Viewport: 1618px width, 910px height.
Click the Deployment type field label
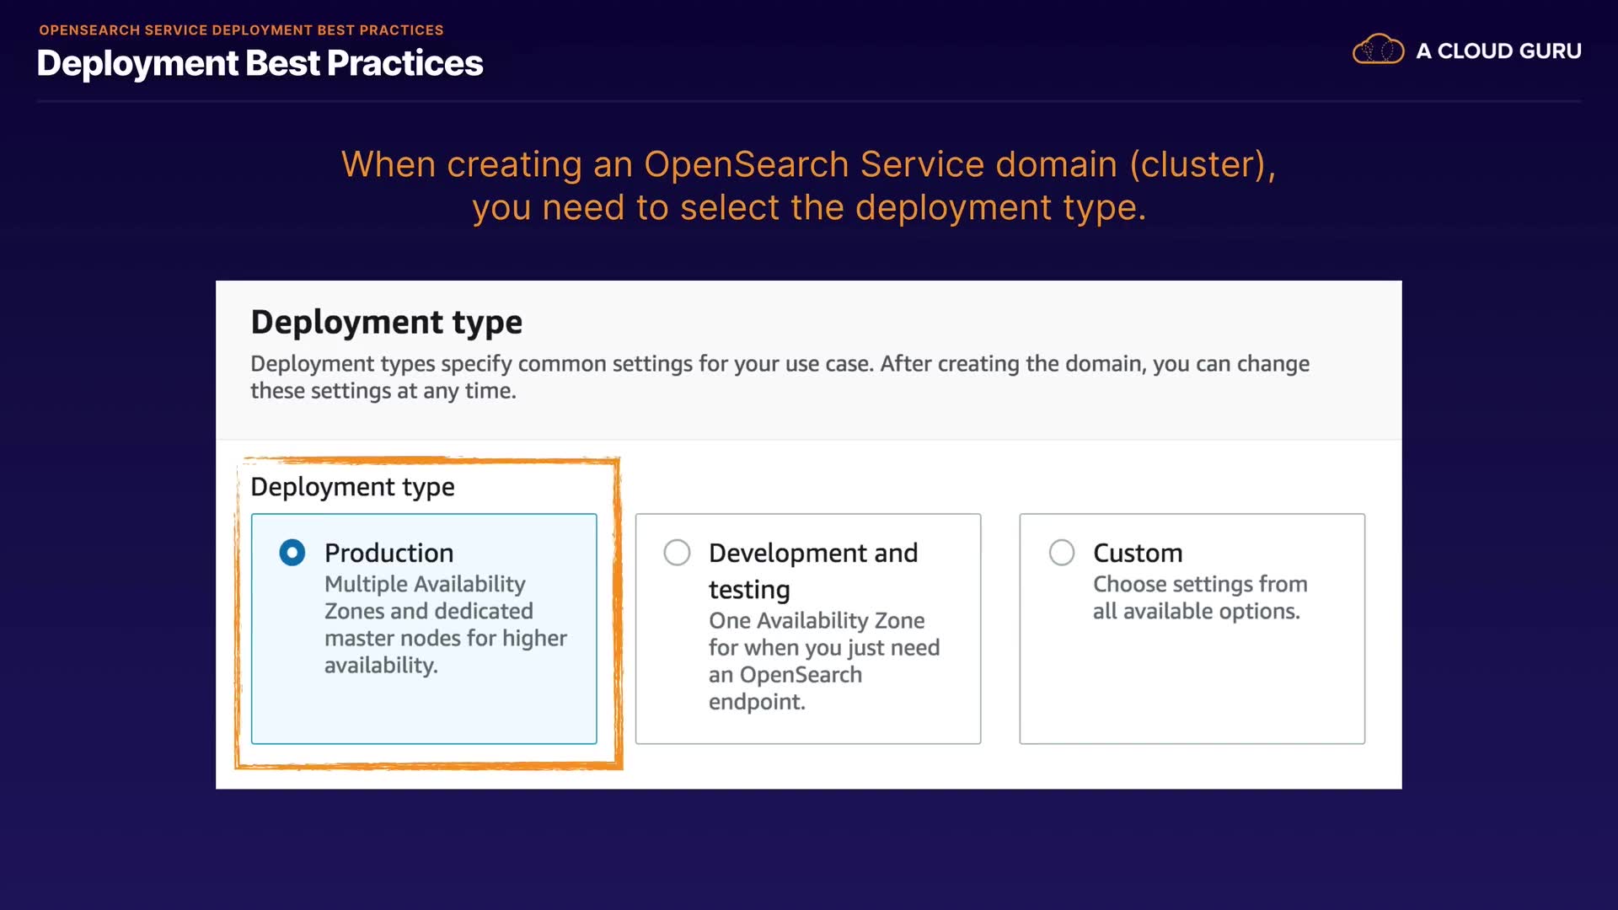(352, 487)
